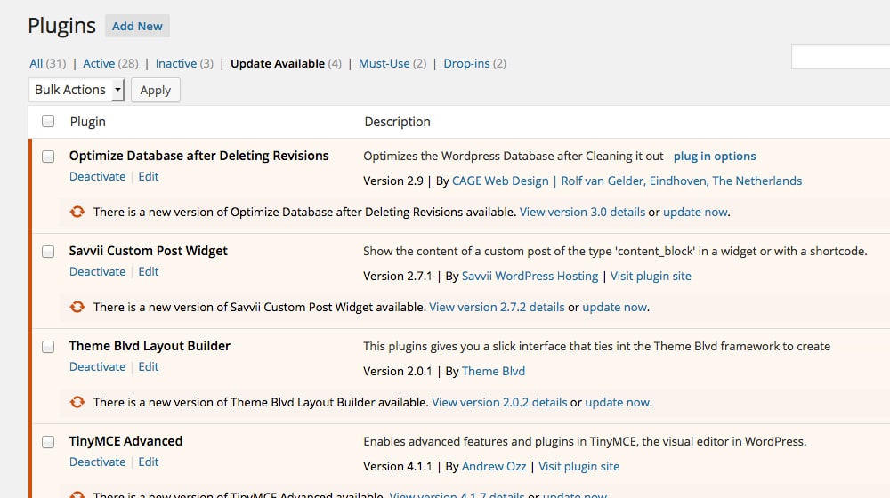This screenshot has height=498, width=890.
Task: Visit plugin site for Savvii Custom Post Widget
Action: click(x=651, y=277)
